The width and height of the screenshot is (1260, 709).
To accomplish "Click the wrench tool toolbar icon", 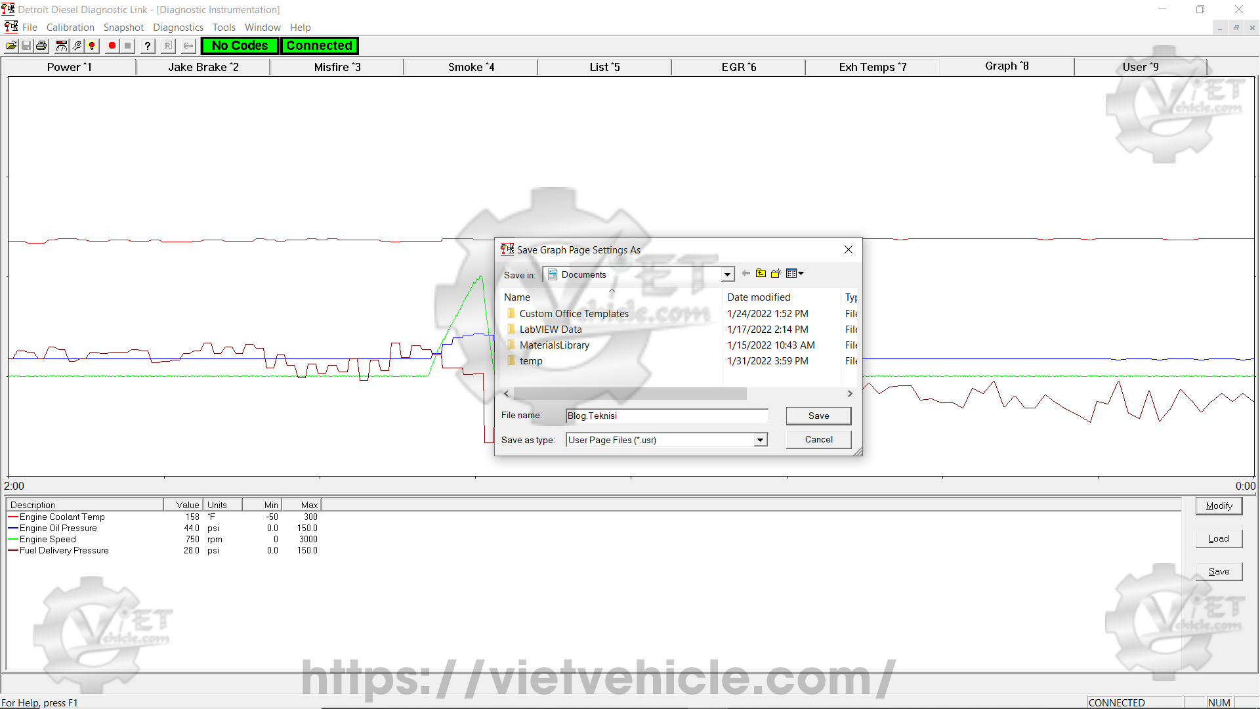I will point(77,46).
